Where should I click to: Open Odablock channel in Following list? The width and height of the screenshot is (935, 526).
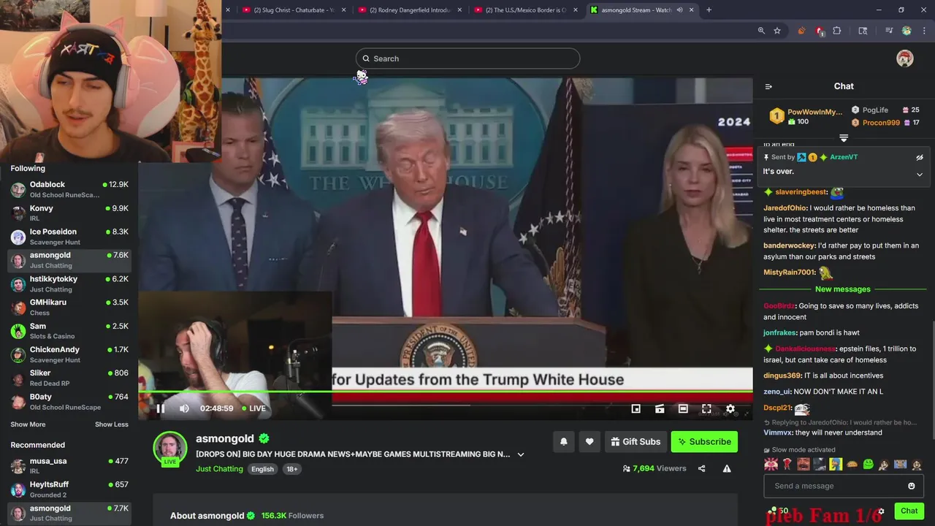click(69, 190)
